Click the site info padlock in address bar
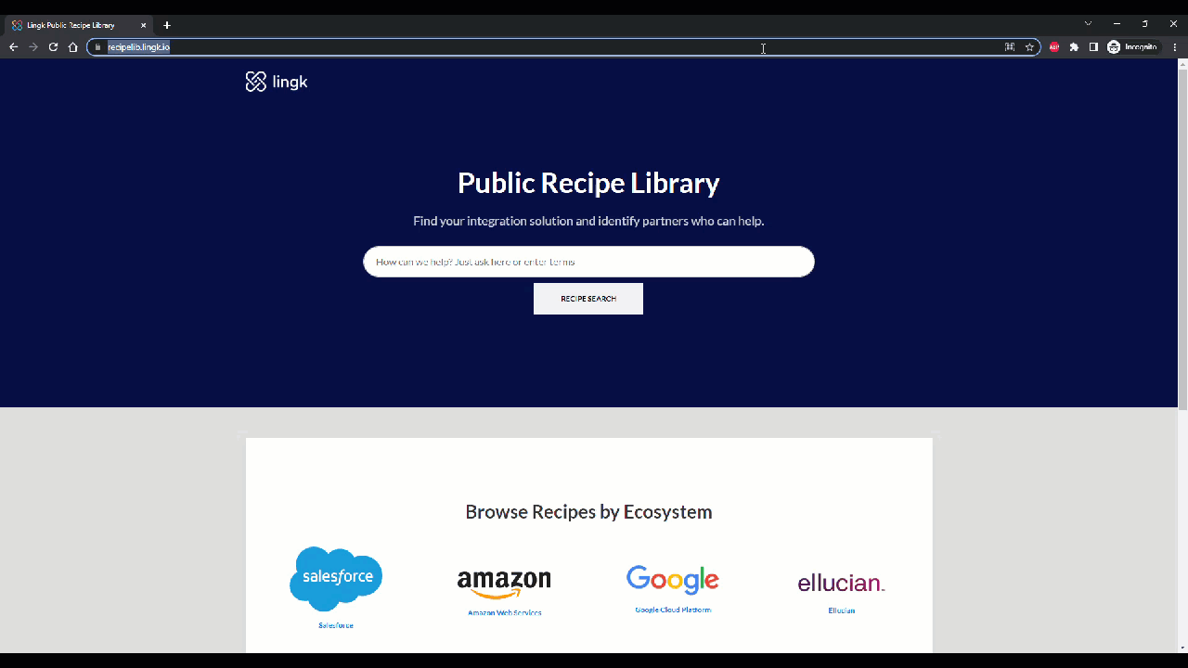The image size is (1188, 668). (x=99, y=46)
